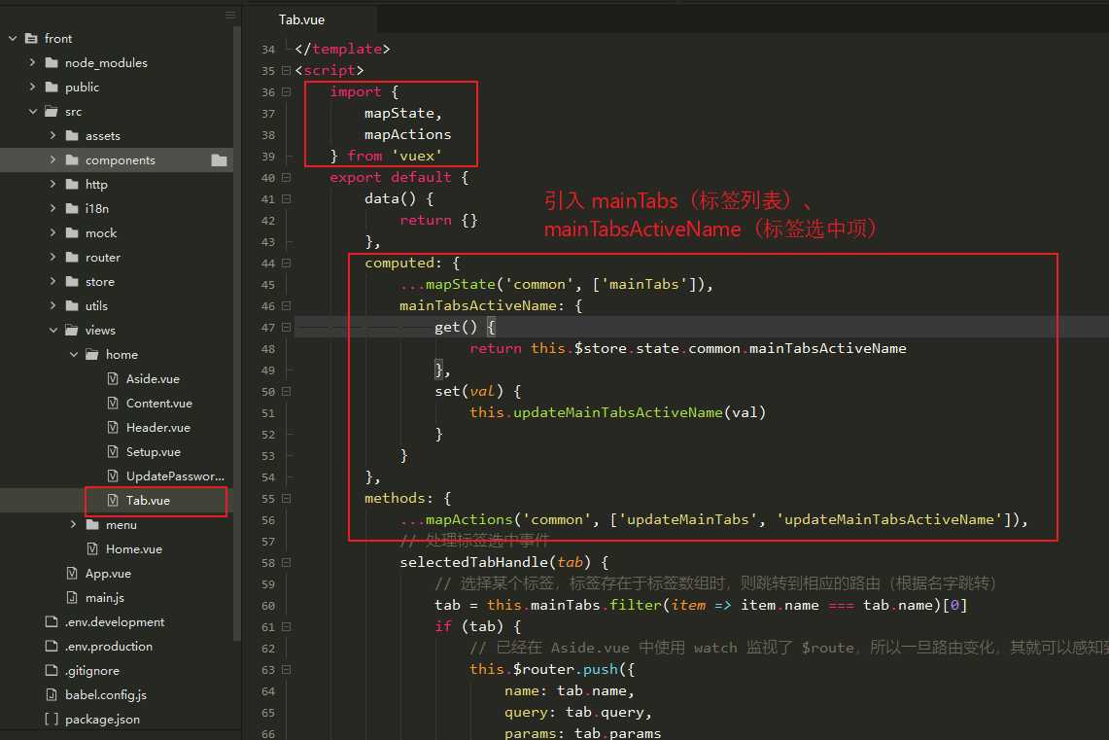Click the folder icon right of components

click(220, 160)
